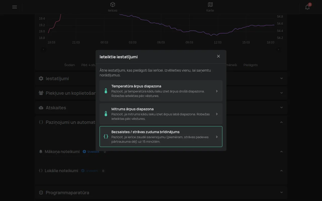Click the curly braces icon for Bezsaistes preset
This screenshot has height=201, width=322.
[x=106, y=136]
